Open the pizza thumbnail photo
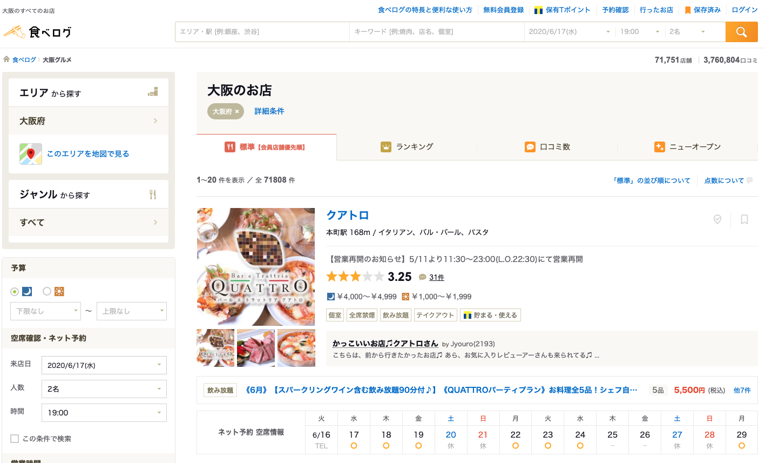765x463 pixels. coord(296,348)
